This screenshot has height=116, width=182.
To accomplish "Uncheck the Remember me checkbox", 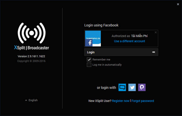I will 89,60.
